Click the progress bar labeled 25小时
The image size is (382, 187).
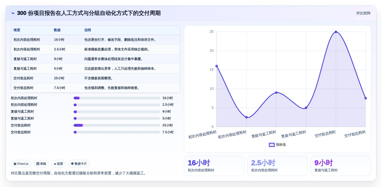pyautogui.click(x=117, y=125)
